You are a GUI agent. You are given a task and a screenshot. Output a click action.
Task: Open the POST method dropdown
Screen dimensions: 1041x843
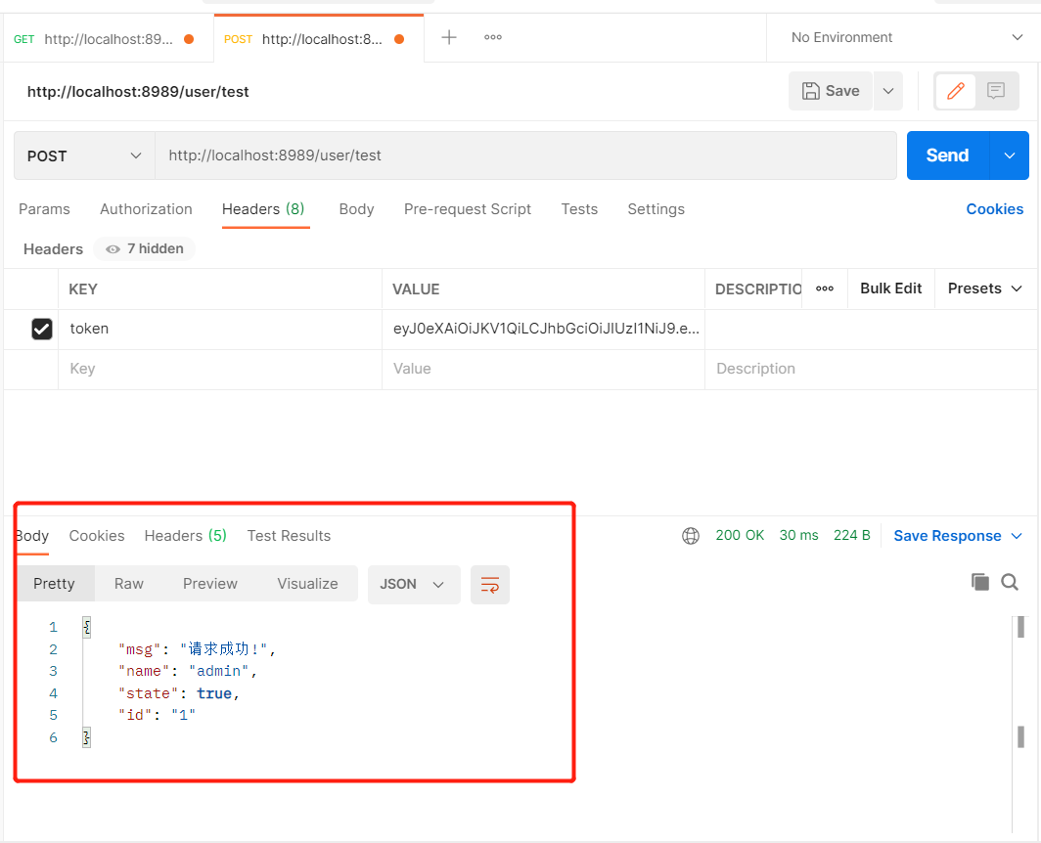84,156
